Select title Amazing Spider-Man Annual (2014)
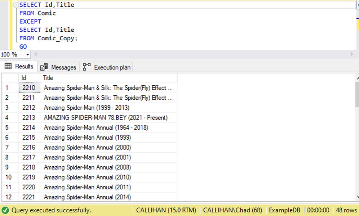Viewport: 359px width, 216px height. 108,197
